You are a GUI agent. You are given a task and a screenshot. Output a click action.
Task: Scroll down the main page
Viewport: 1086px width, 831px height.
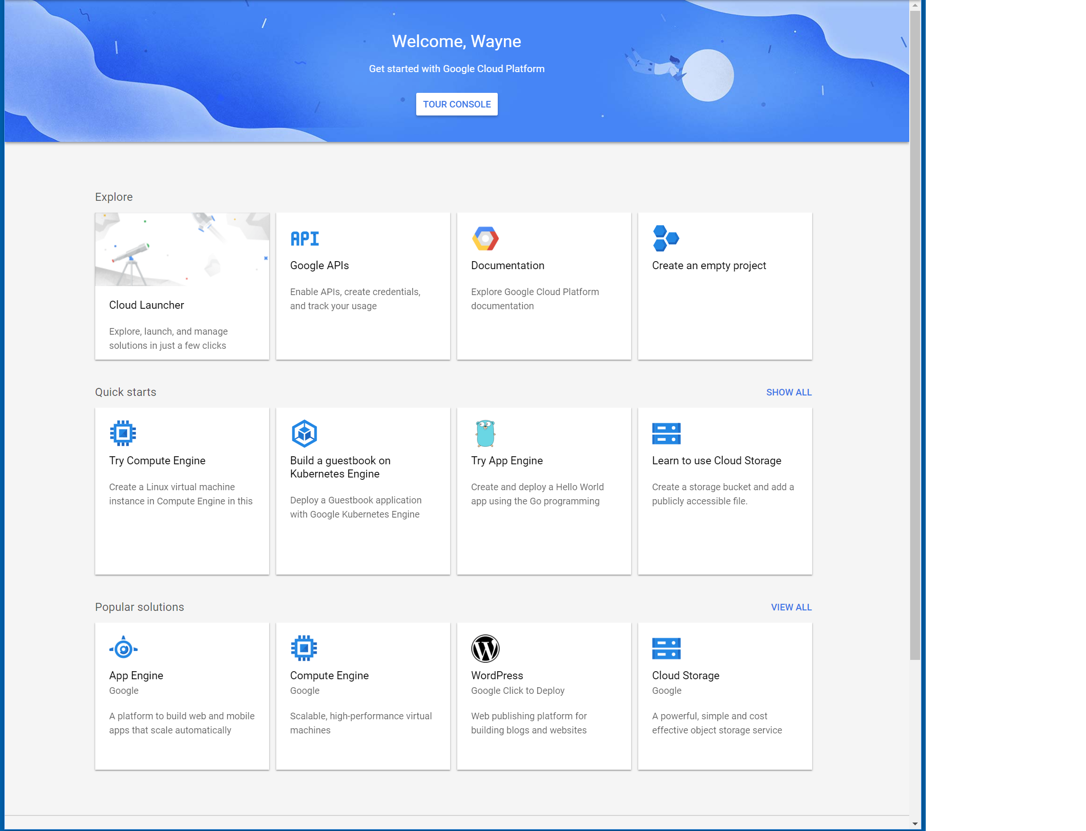click(x=915, y=821)
